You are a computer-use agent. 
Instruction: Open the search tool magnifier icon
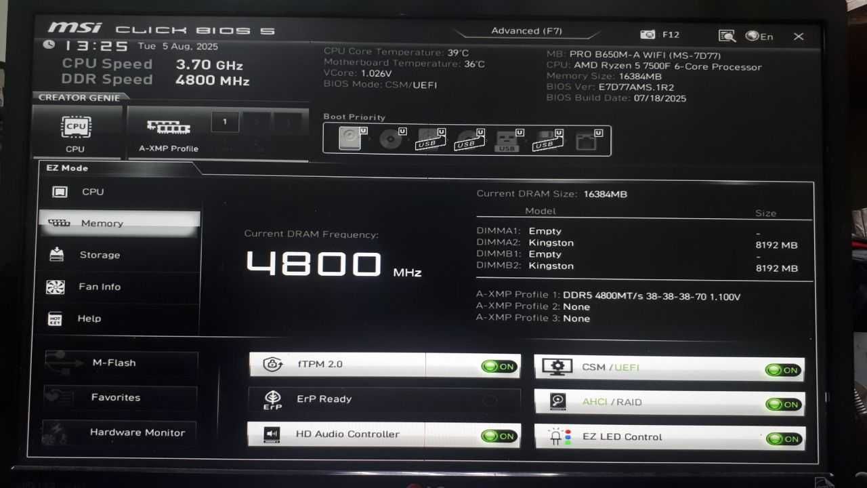pos(727,36)
